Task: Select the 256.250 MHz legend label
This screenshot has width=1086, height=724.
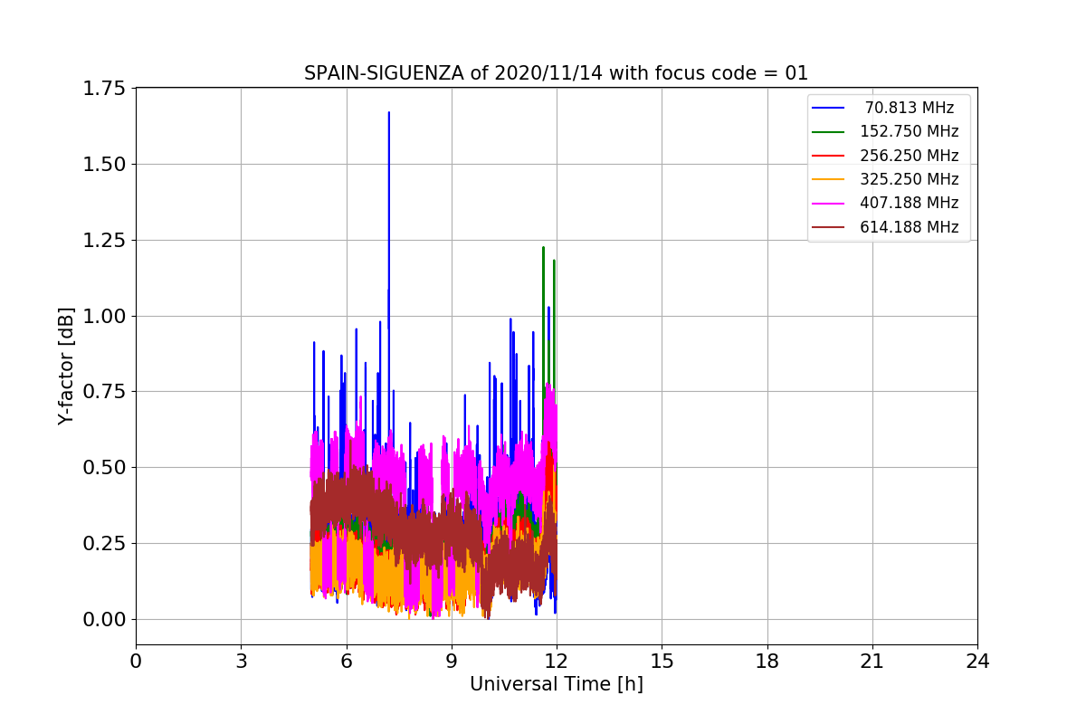Action: click(910, 156)
